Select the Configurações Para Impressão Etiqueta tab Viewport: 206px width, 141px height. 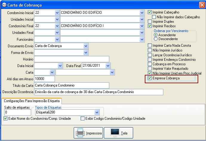[x=31, y=101]
